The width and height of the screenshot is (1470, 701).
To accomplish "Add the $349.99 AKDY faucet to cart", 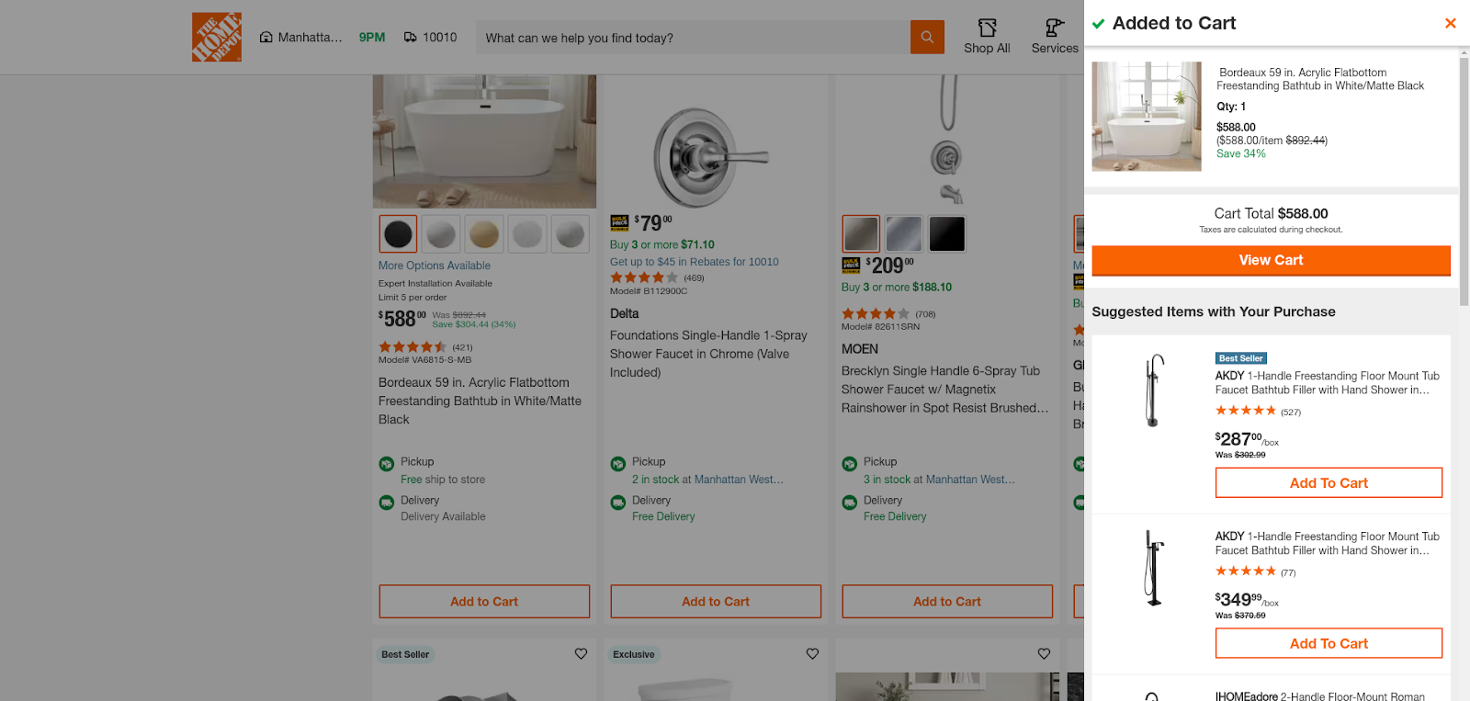I will pyautogui.click(x=1329, y=644).
